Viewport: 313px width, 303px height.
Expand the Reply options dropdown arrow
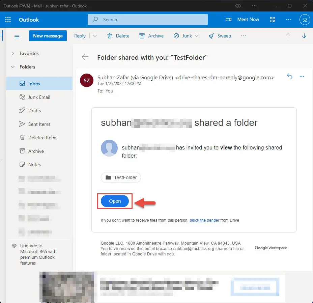tap(95, 36)
